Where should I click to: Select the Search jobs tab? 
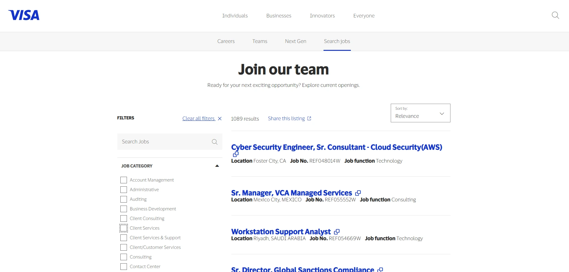(x=337, y=41)
